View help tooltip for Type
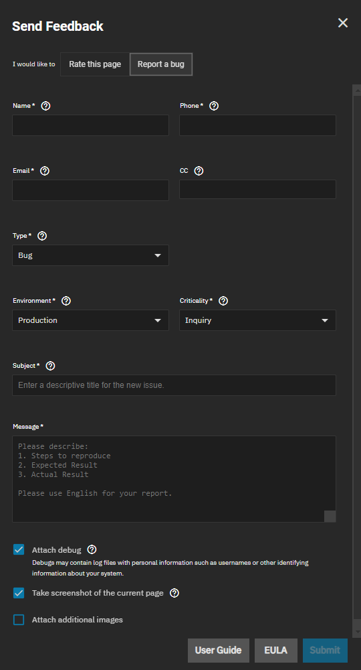The height and width of the screenshot is (670, 361). click(42, 236)
